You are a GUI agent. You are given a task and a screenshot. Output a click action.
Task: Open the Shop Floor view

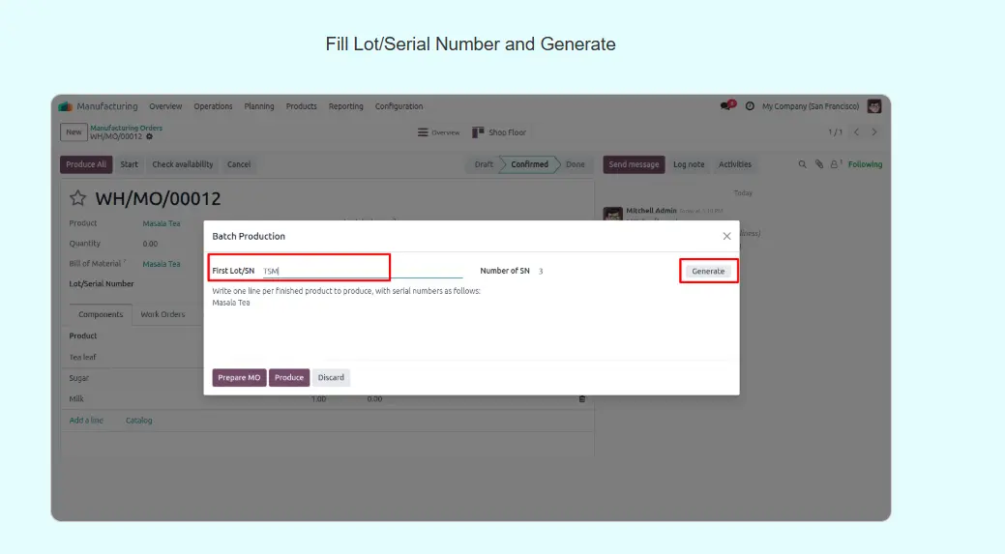click(499, 132)
